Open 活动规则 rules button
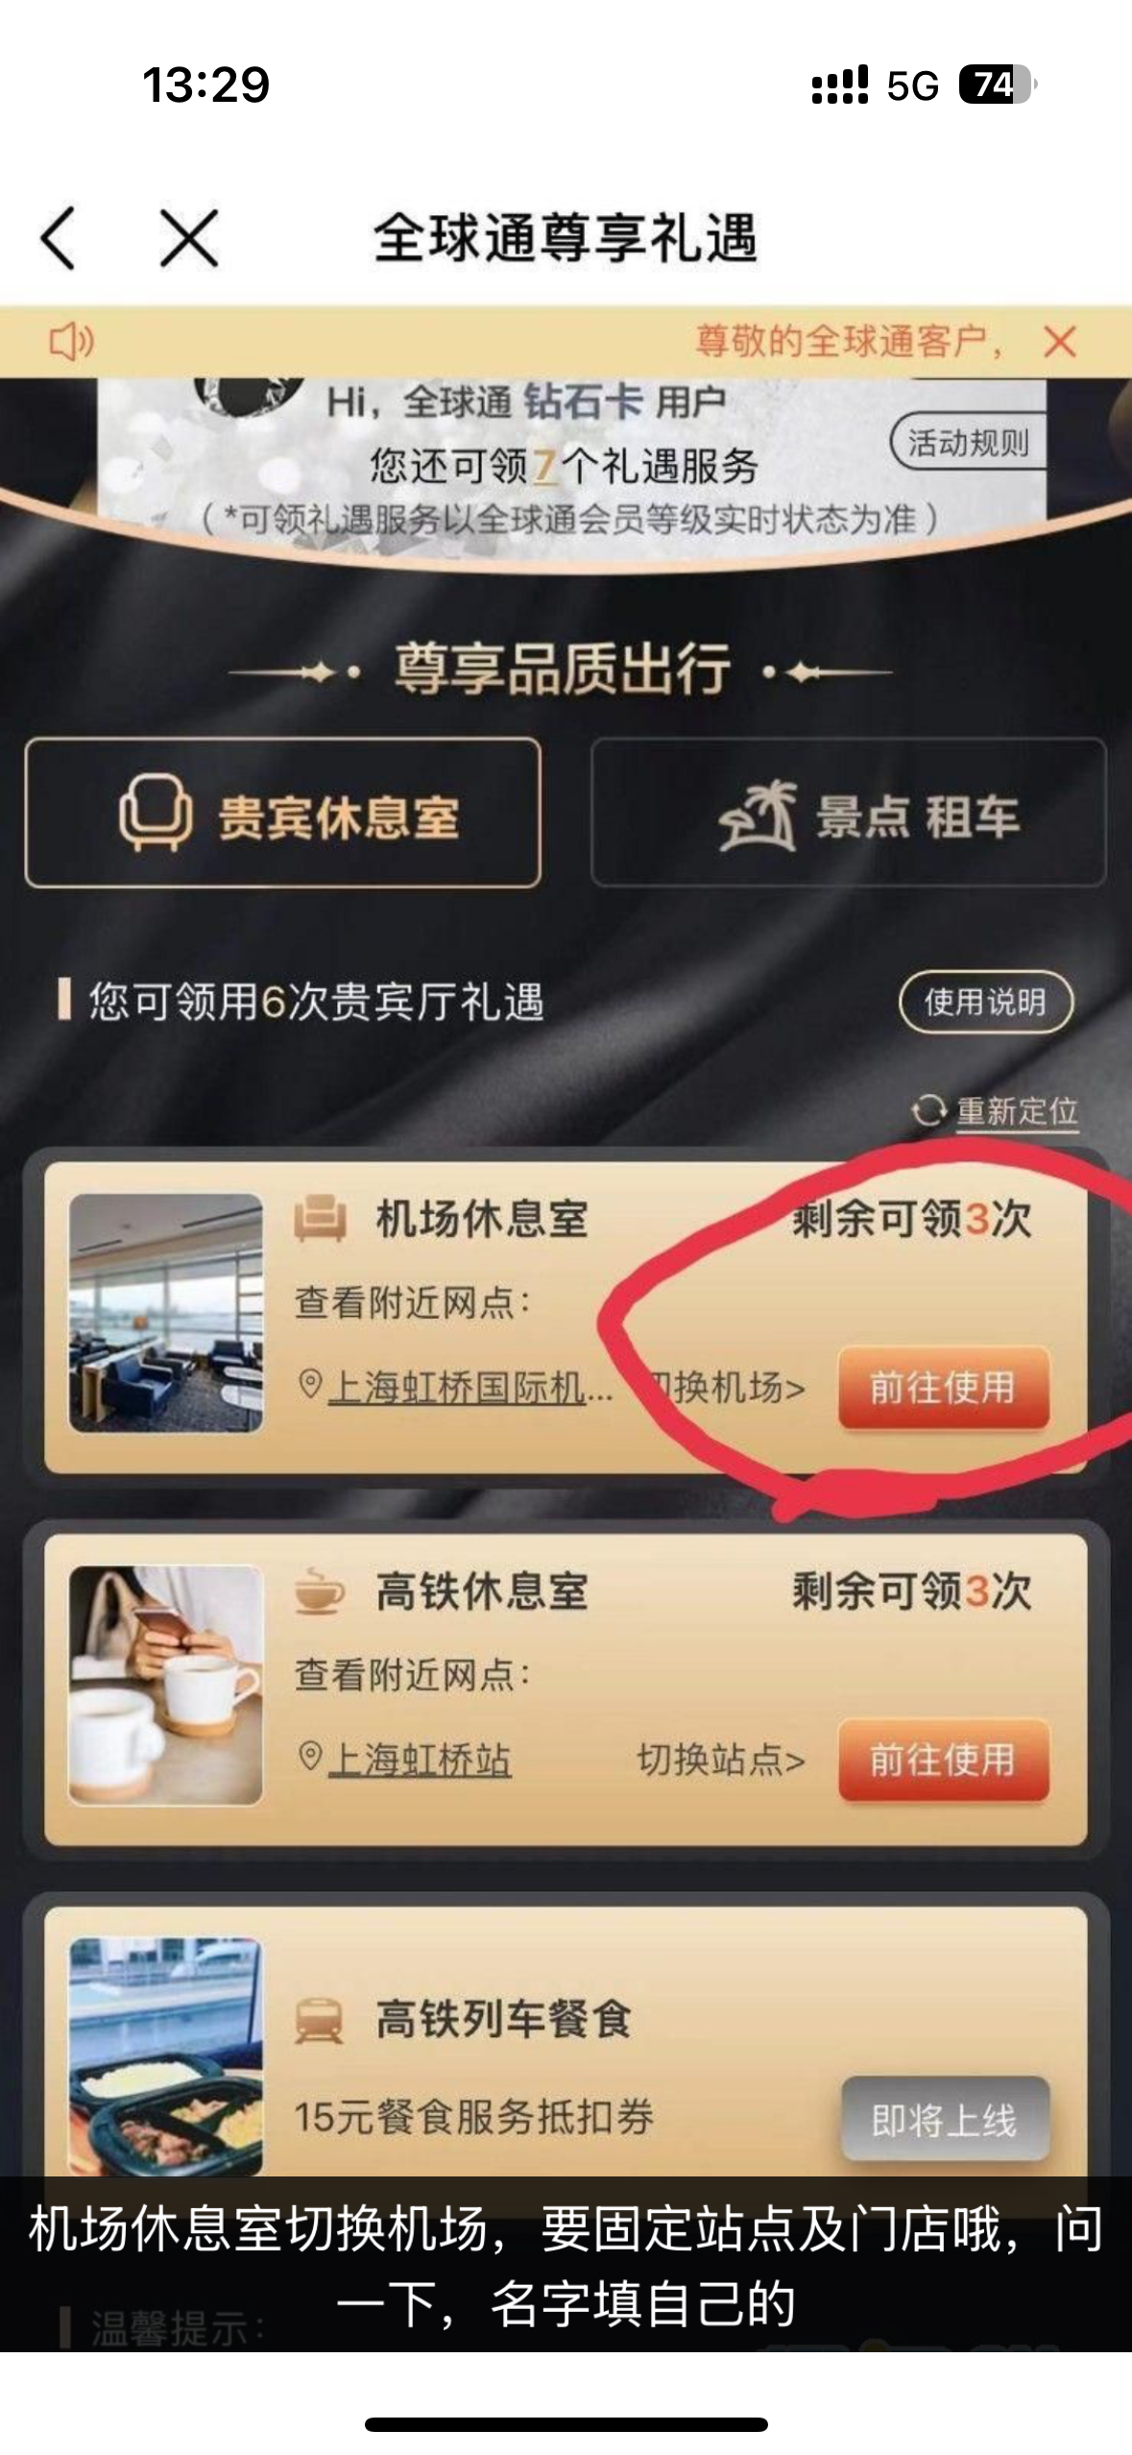Viewport: 1132px width, 2455px height. point(968,443)
